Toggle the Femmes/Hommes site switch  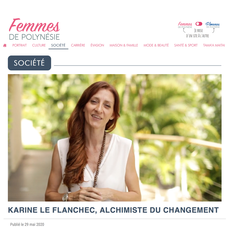tap(199, 24)
